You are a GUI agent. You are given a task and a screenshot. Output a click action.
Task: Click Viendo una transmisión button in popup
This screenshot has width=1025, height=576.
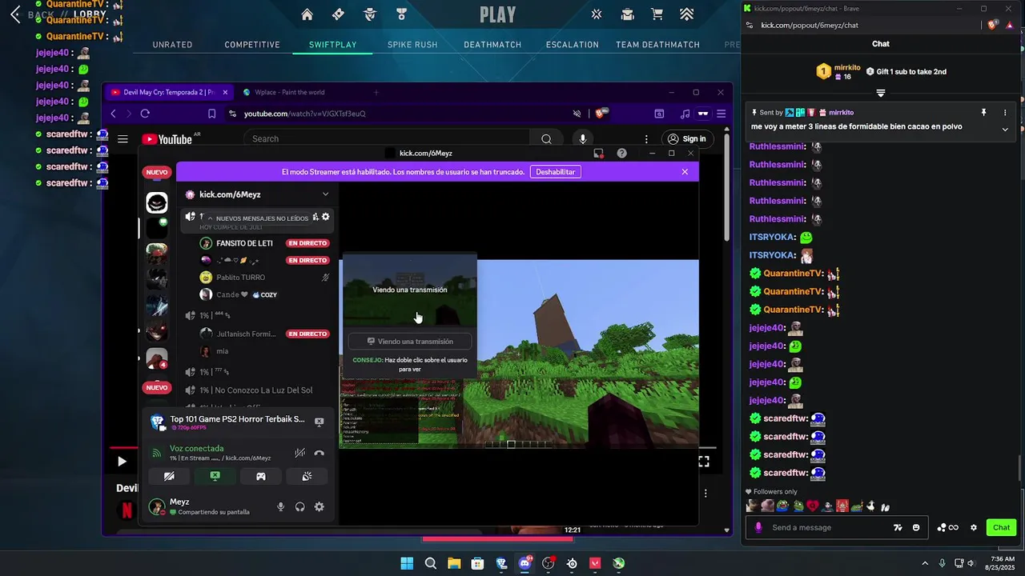tap(410, 342)
